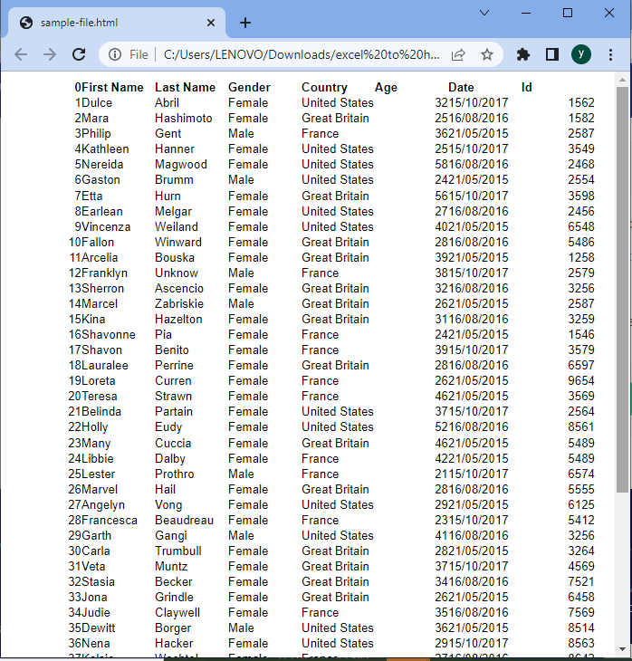
Task: View site information icon beside File
Action: click(115, 54)
